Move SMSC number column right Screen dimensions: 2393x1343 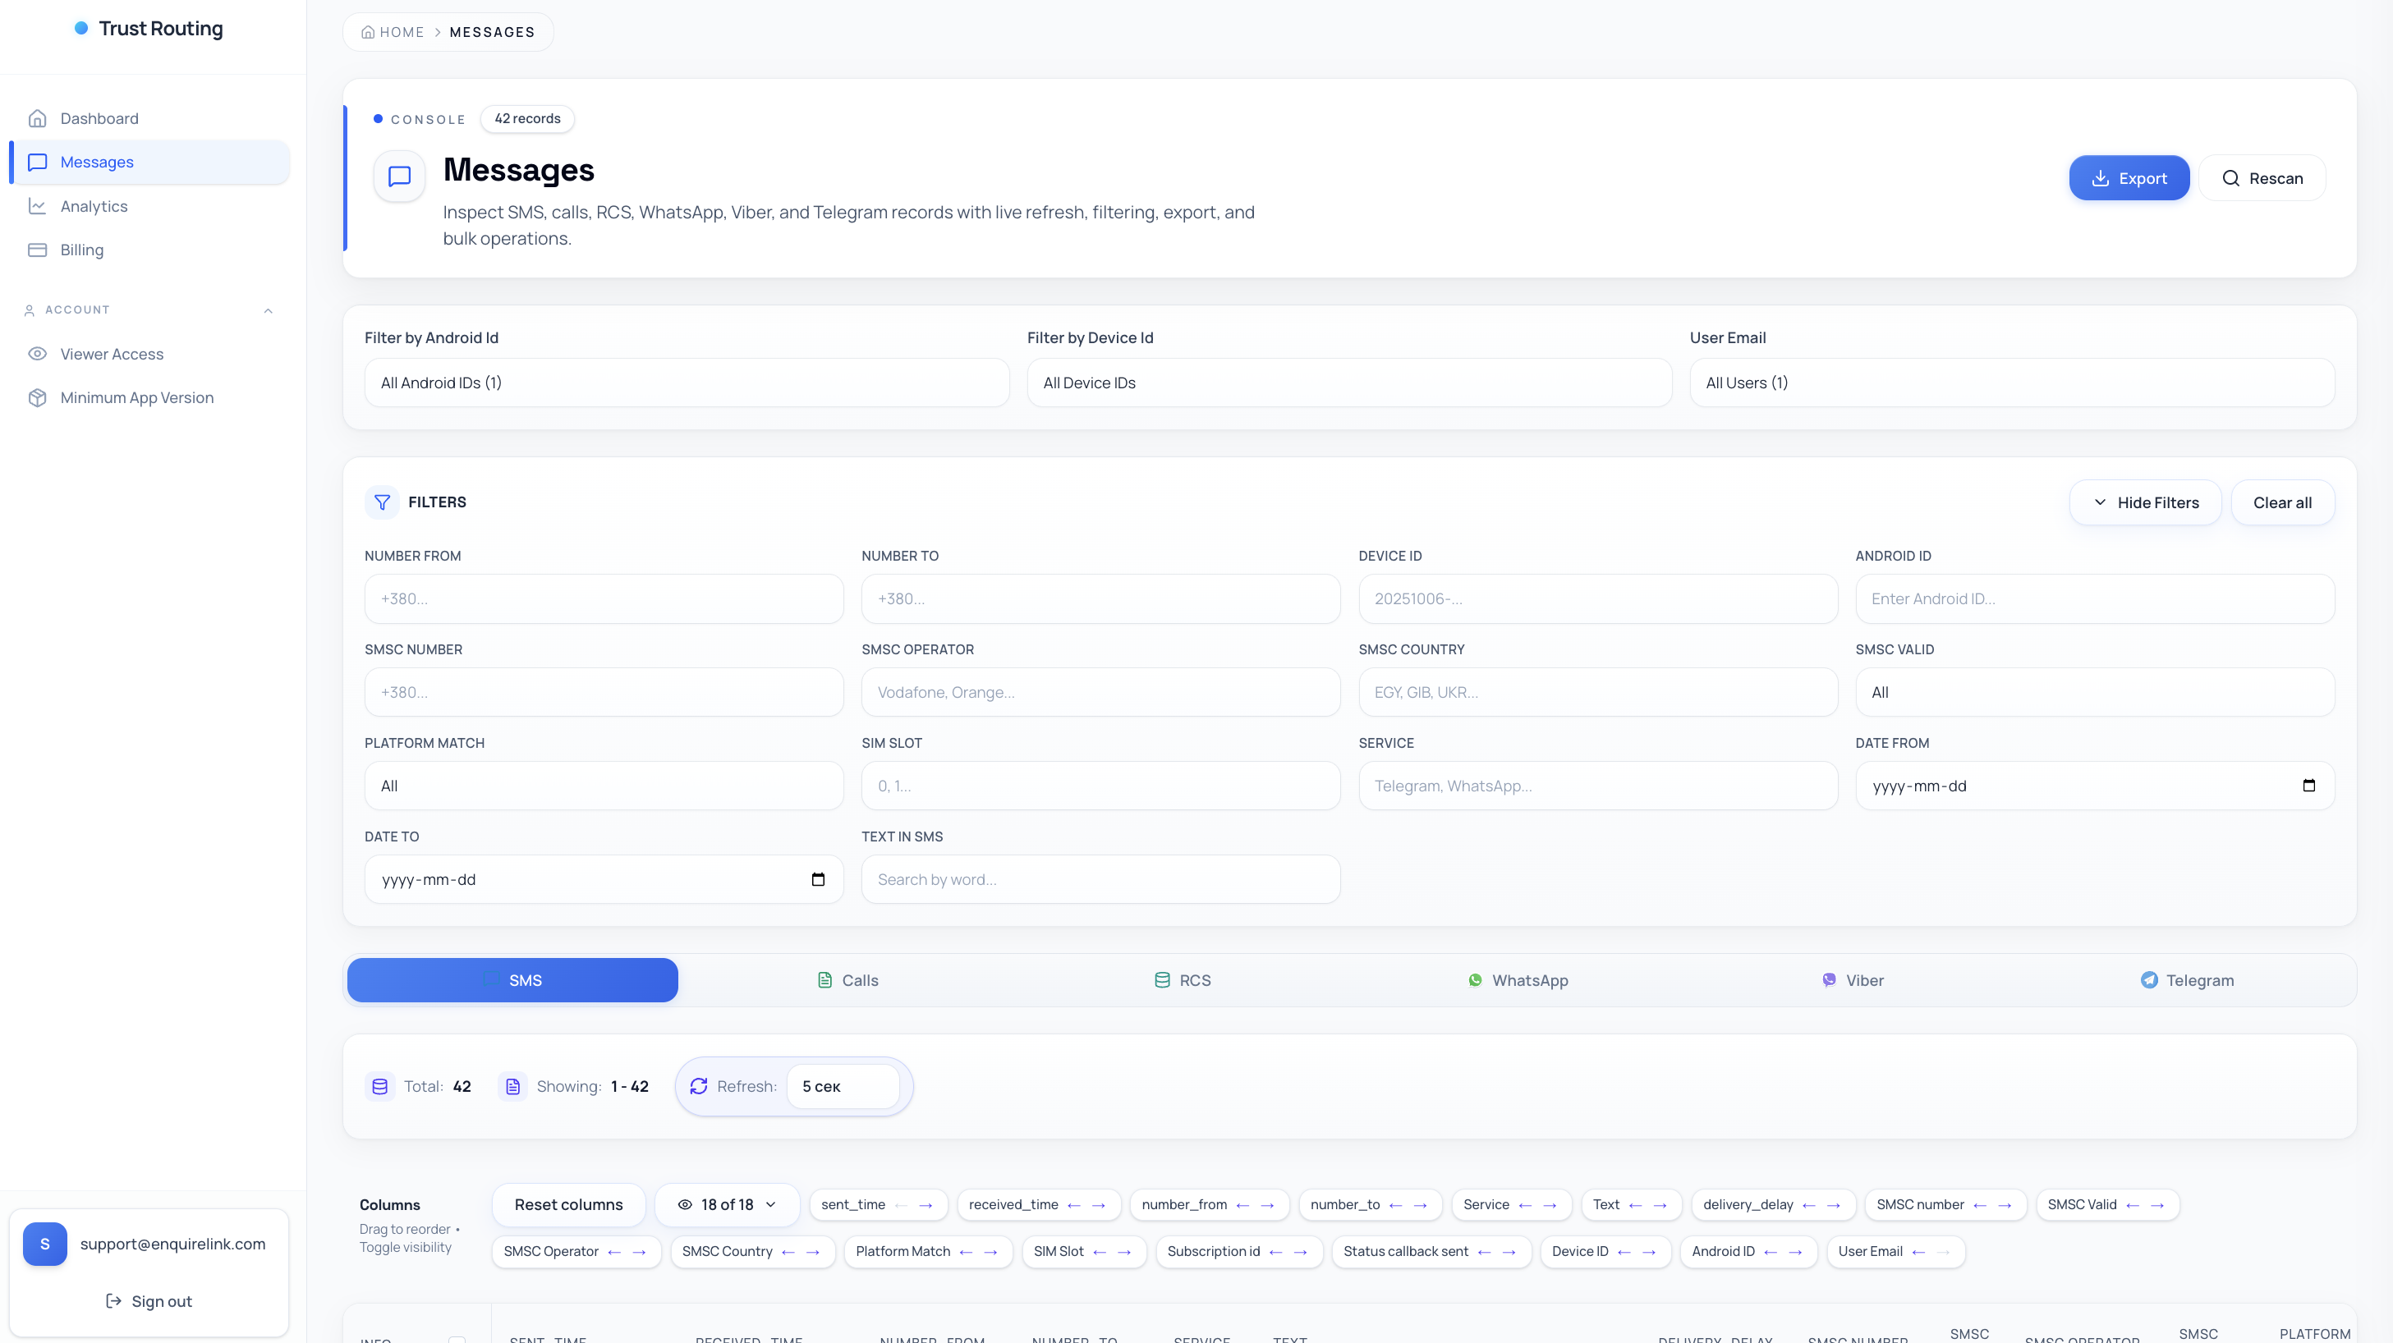point(2005,1204)
